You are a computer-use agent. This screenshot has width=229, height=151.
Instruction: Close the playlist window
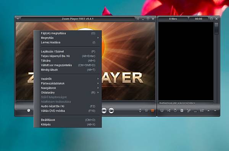click(216, 19)
